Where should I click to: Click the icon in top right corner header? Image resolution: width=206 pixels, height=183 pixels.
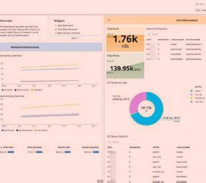[197, 4]
